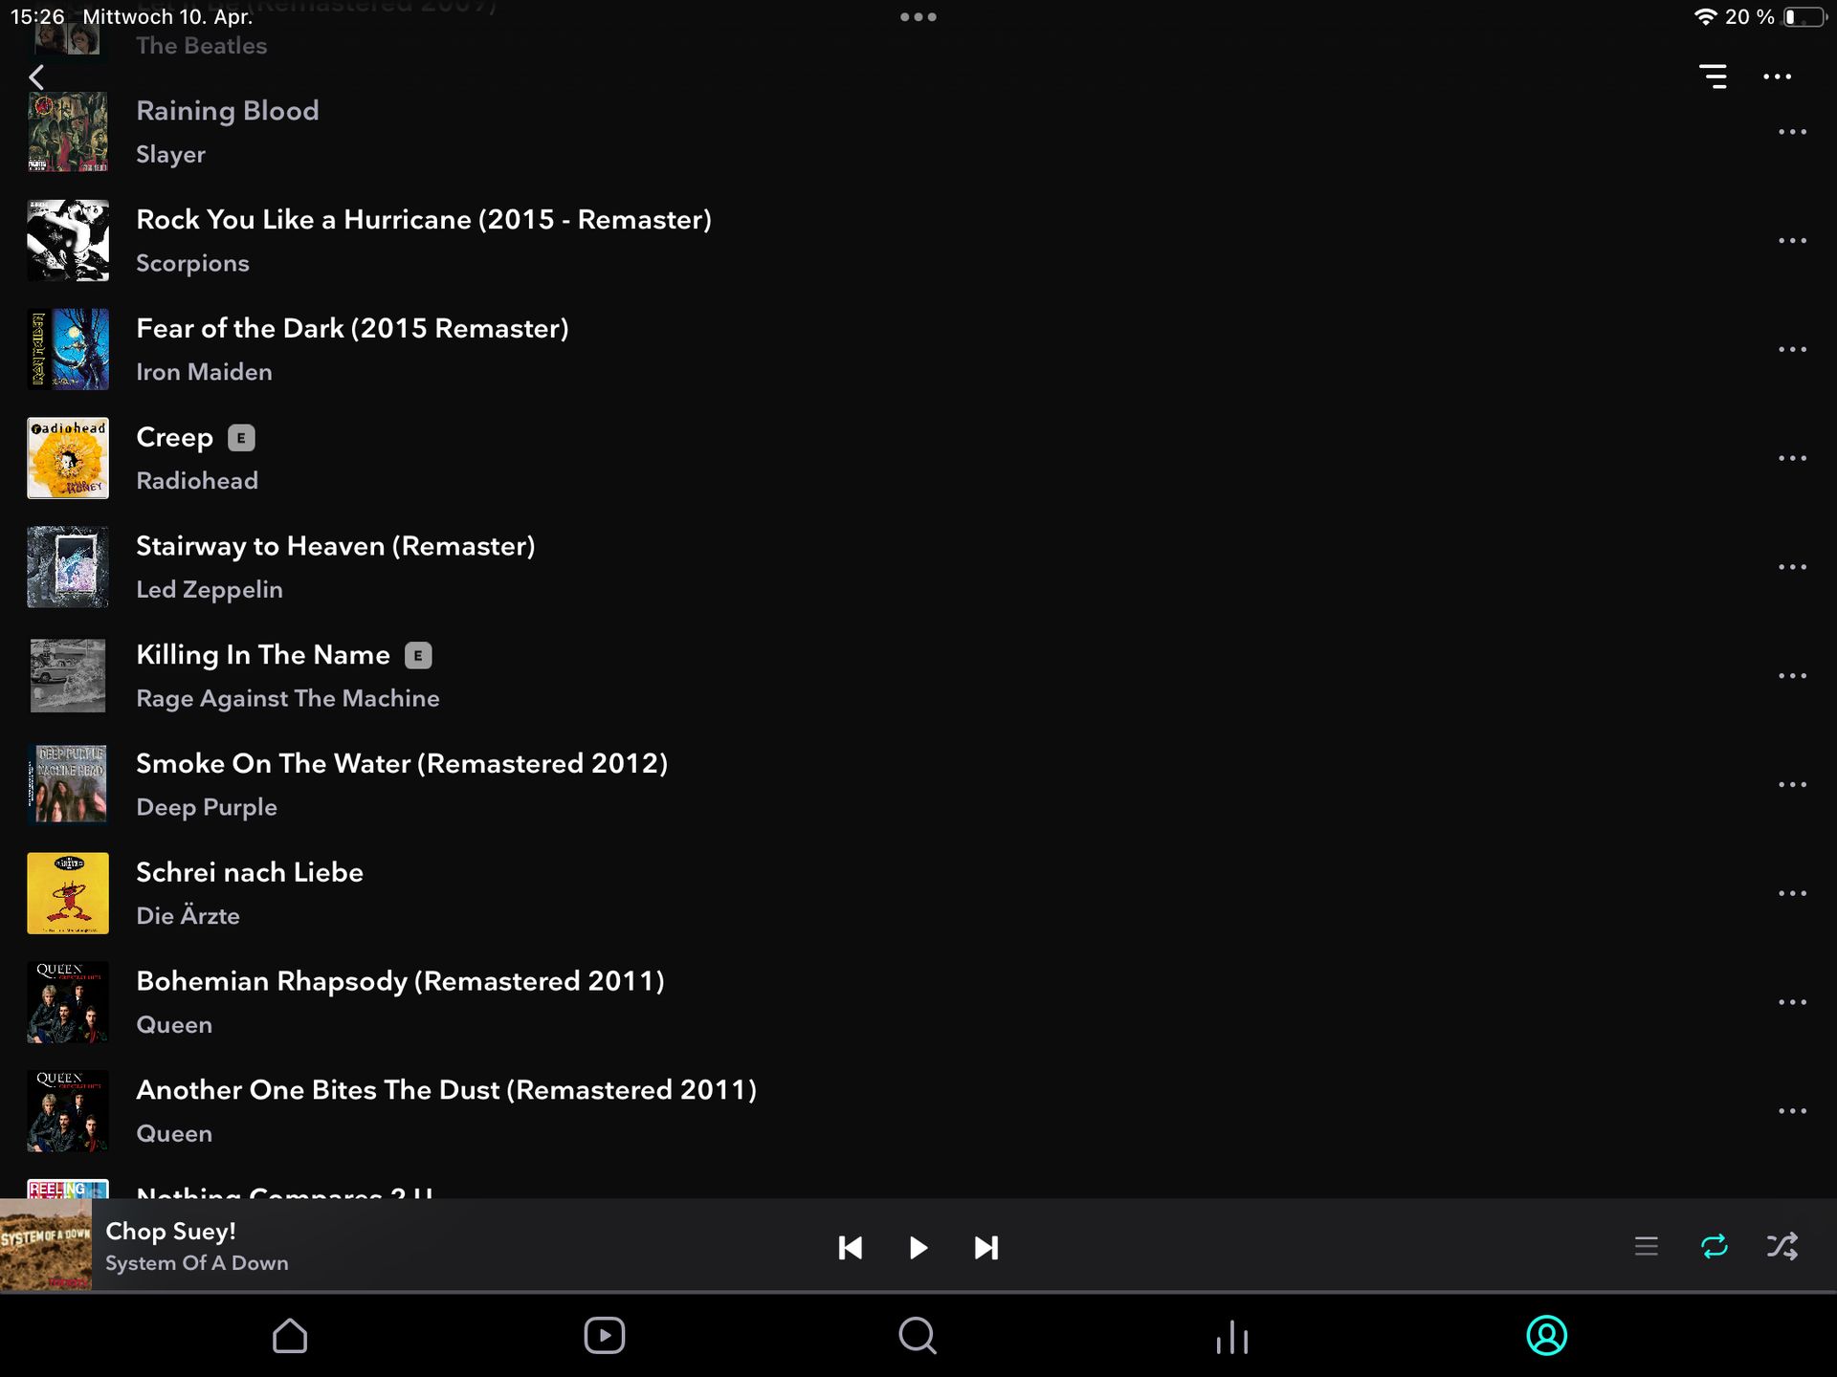Tap the Schrei nach Liebe album cover
Image resolution: width=1837 pixels, height=1377 pixels.
(x=68, y=893)
